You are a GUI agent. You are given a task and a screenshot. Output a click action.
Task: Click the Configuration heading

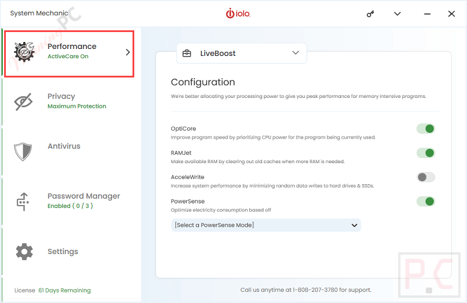coord(203,82)
